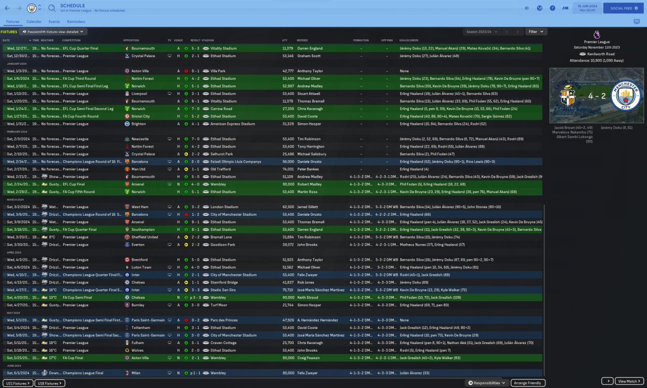Expand the club switcher up-down chevrons

(x=40, y=8)
